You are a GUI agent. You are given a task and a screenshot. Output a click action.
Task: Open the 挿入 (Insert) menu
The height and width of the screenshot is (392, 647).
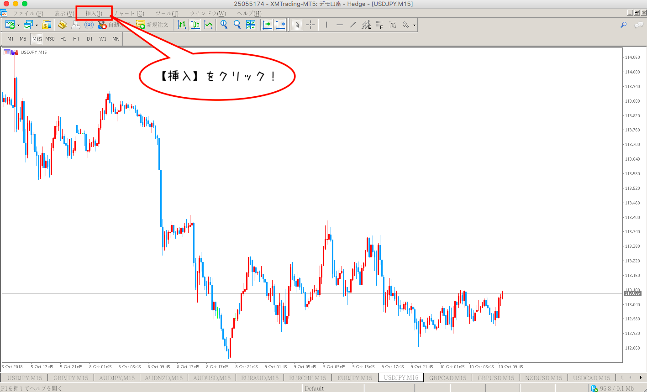(x=94, y=13)
